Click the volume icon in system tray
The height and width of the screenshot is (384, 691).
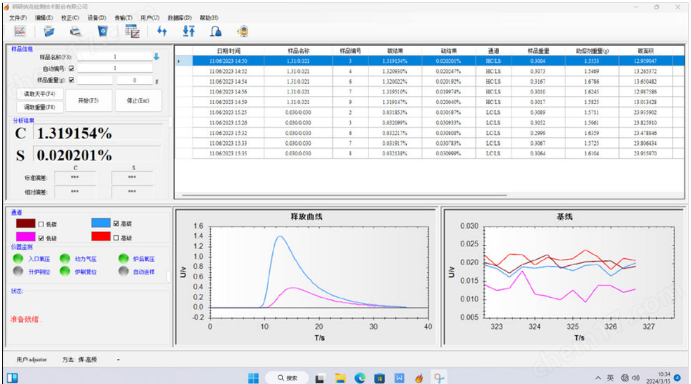pyautogui.click(x=636, y=378)
